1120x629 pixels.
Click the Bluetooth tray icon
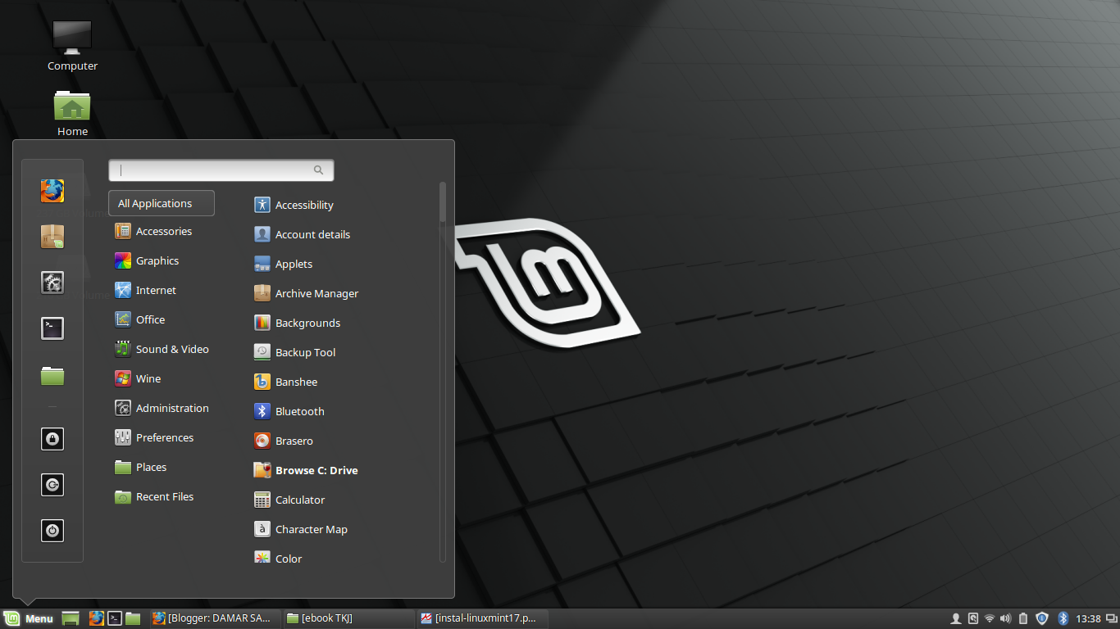pos(1063,618)
